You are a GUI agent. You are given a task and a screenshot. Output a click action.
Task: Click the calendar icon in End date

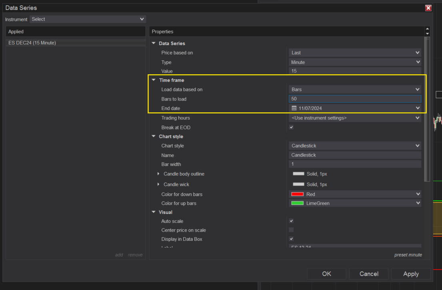click(x=294, y=108)
